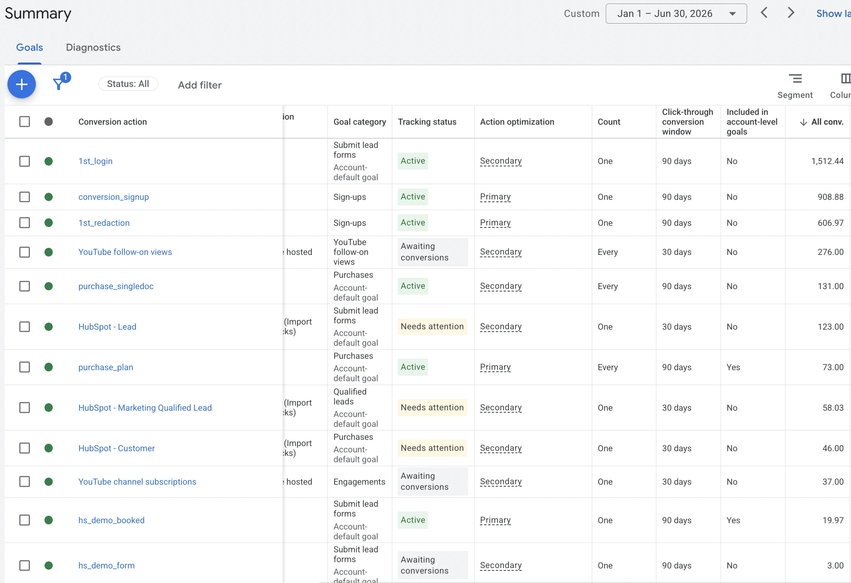Check the hs_demo_form row checkbox
Image resolution: width=851 pixels, height=583 pixels.
[24, 565]
